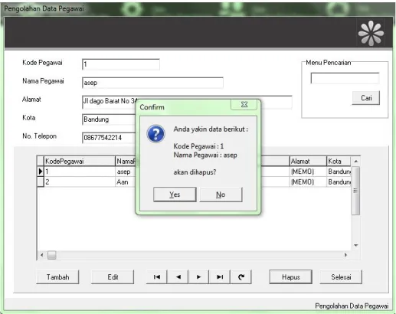Click the 'akan dihapus?' message text
Image resolution: width=396 pixels, height=314 pixels.
point(195,172)
